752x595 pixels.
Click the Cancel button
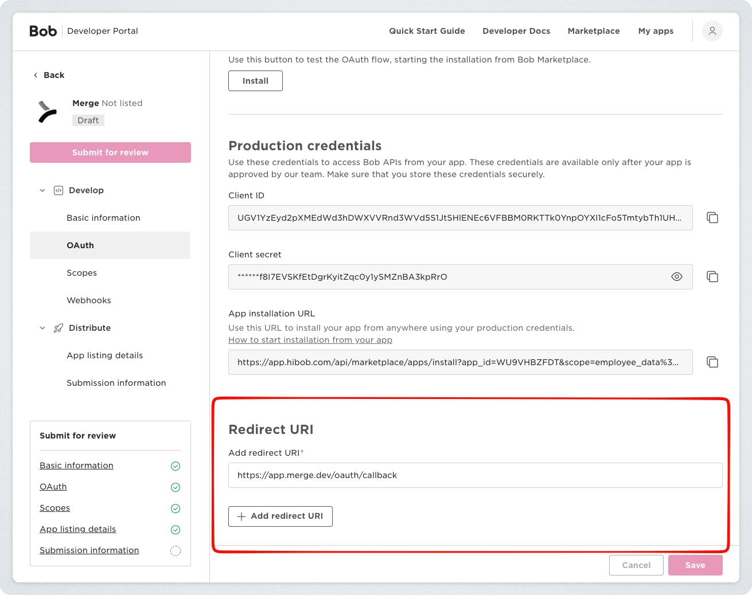point(636,565)
